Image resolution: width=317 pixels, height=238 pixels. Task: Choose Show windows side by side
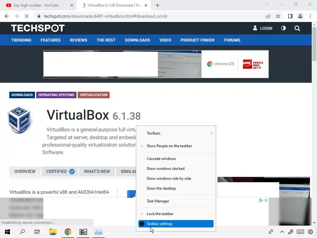(x=176, y=178)
